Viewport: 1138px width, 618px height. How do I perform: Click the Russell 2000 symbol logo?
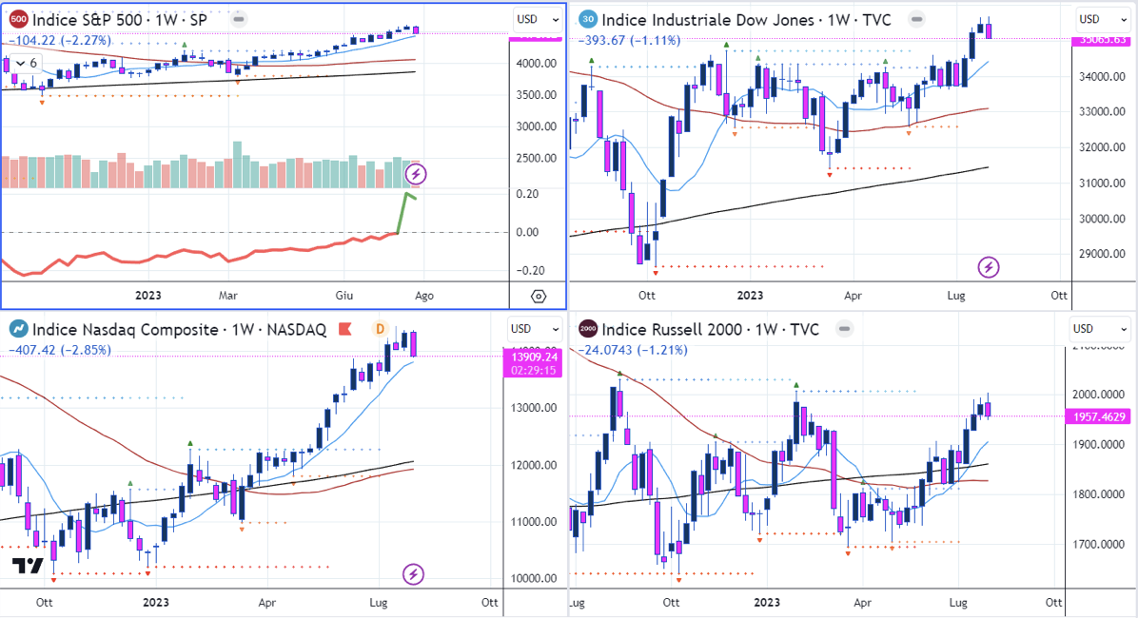pos(588,329)
